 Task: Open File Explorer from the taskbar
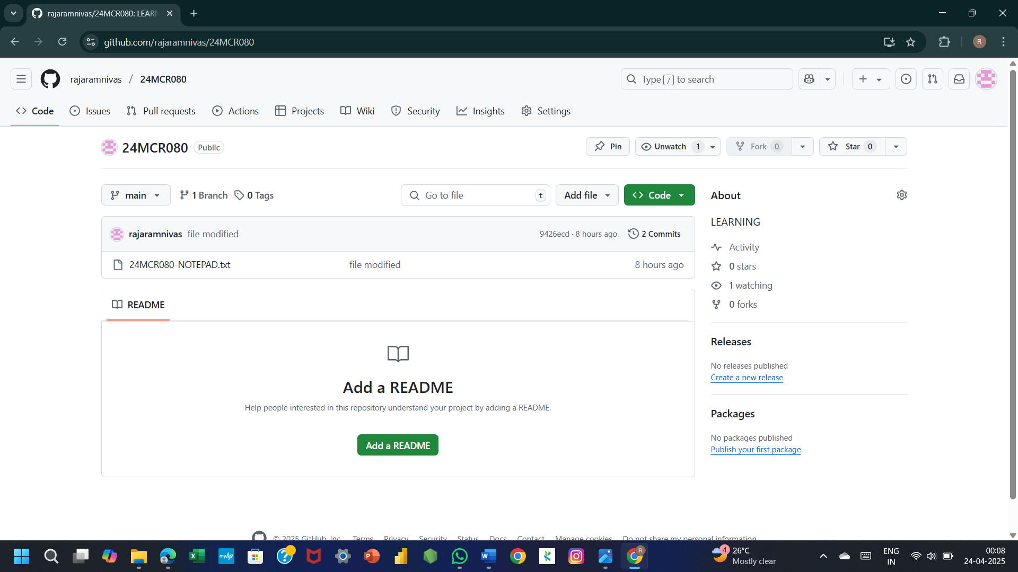point(138,556)
